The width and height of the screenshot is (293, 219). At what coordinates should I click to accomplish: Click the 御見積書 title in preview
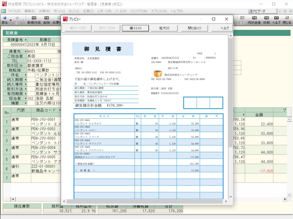tap(103, 49)
